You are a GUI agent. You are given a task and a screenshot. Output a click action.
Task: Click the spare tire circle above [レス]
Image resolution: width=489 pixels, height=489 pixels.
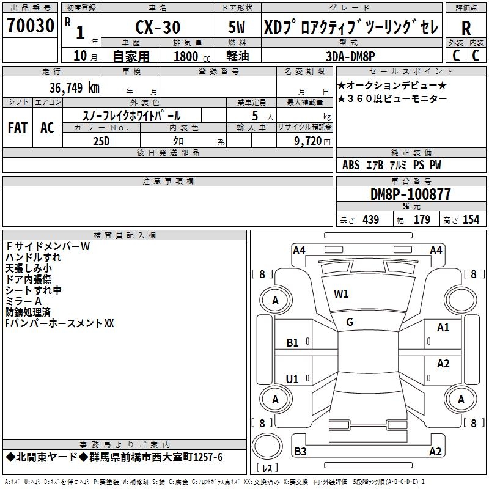[x=267, y=446]
